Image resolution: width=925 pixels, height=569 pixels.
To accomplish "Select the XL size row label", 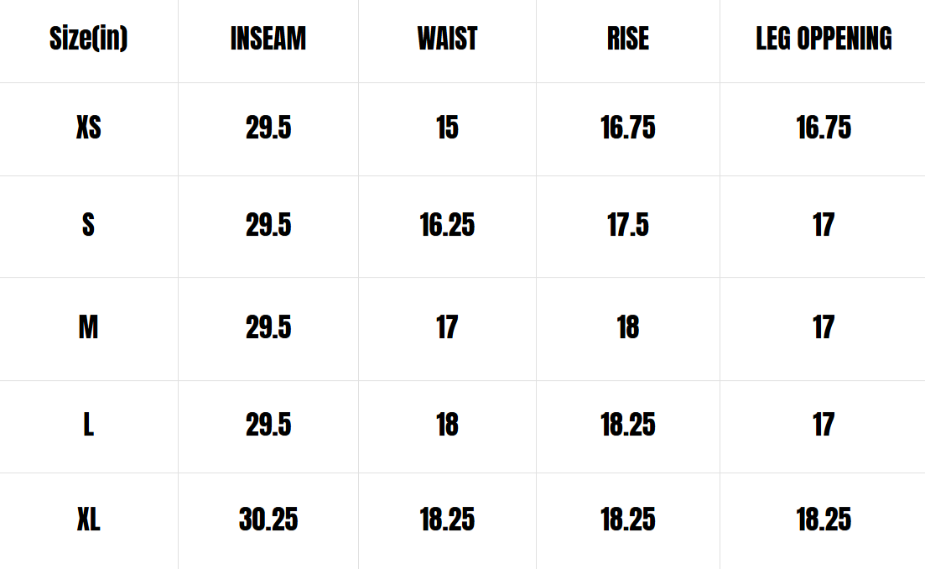I will point(88,520).
